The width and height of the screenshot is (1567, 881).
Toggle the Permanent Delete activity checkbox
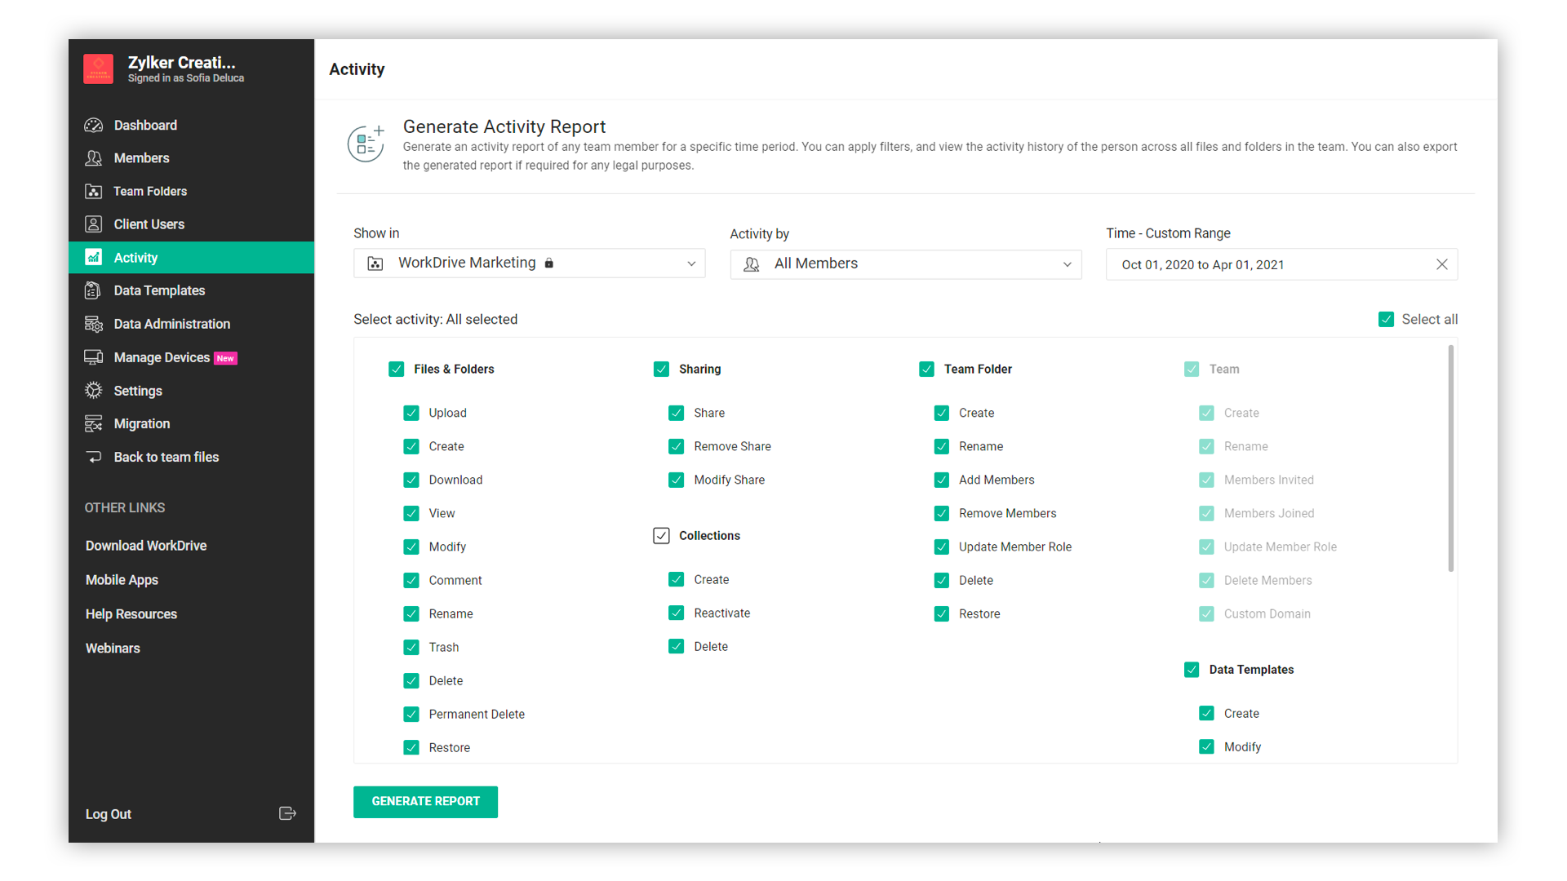point(411,714)
